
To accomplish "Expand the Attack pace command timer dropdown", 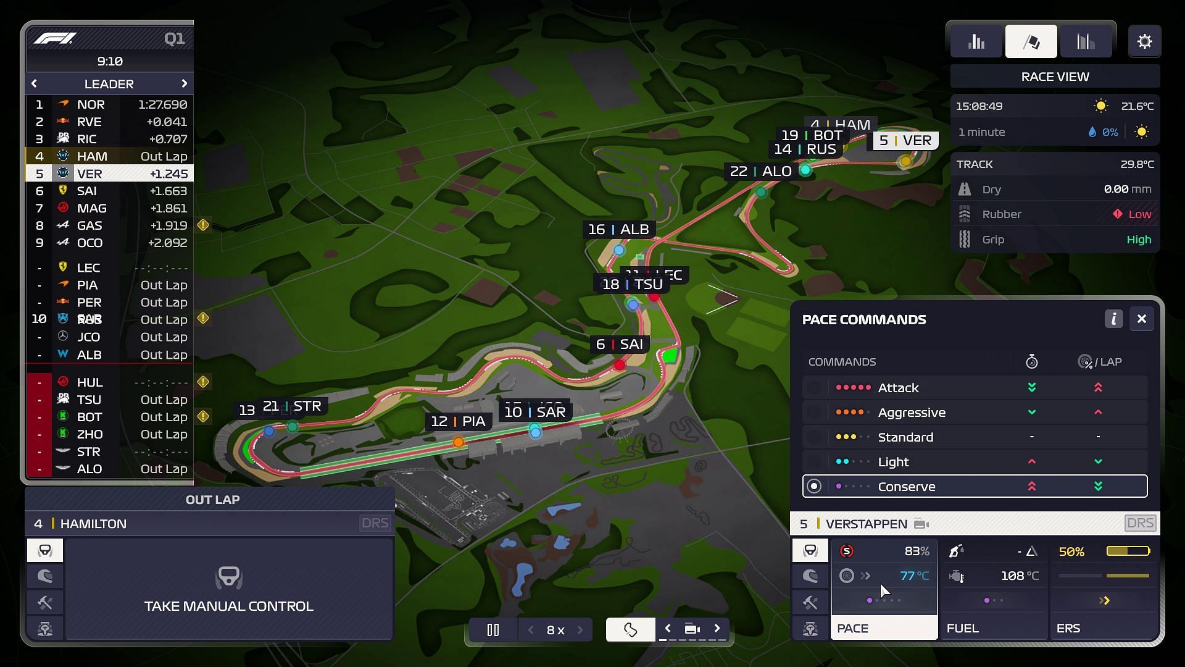I will (1031, 387).
